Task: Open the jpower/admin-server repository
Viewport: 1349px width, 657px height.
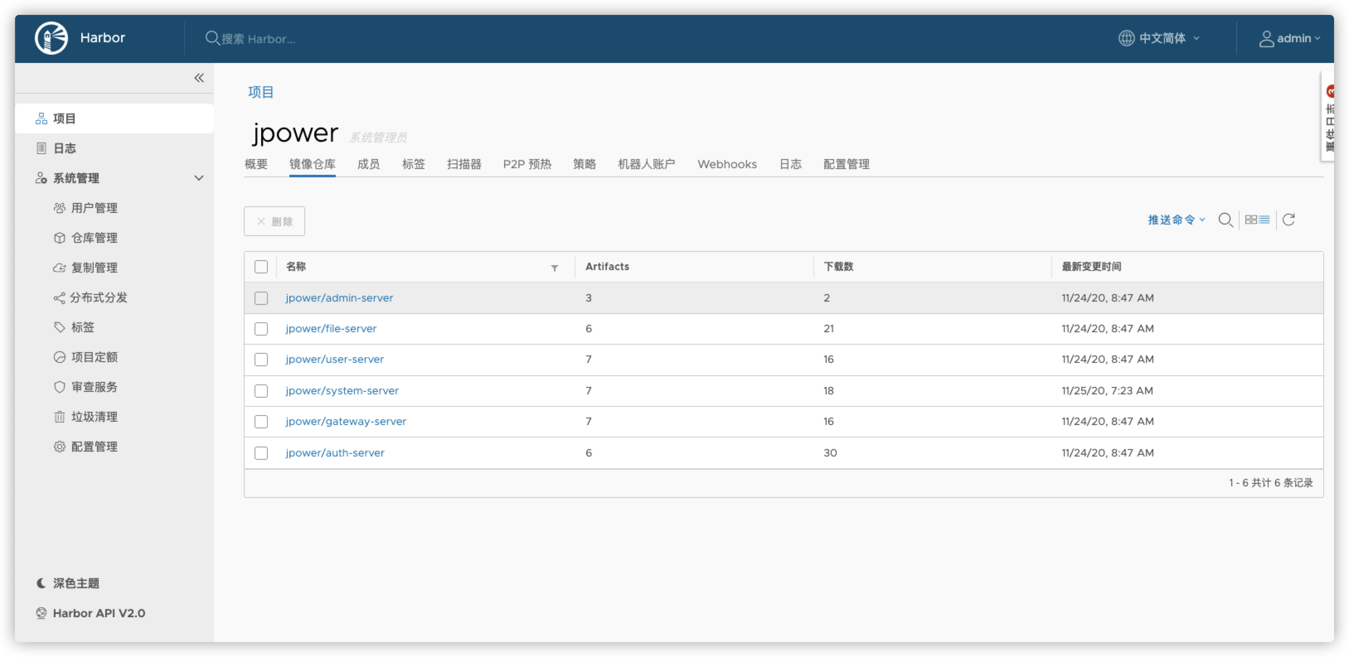Action: [340, 298]
